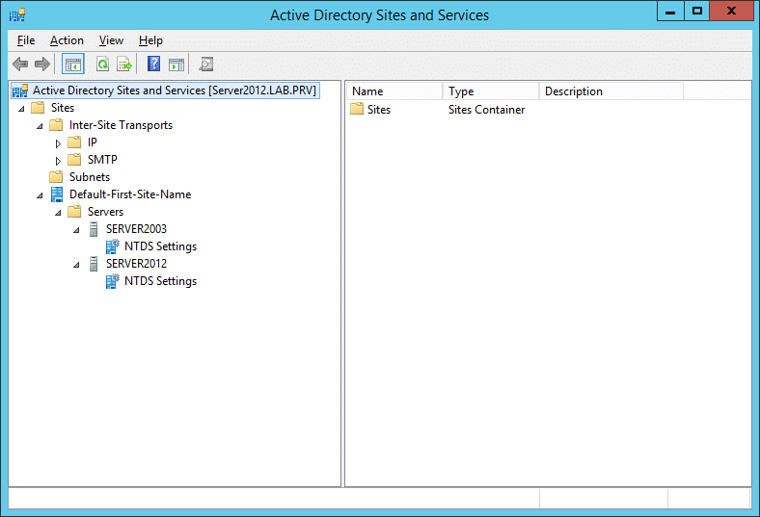The height and width of the screenshot is (517, 760).
Task: Select the Sites label in tree
Action: pyautogui.click(x=63, y=108)
